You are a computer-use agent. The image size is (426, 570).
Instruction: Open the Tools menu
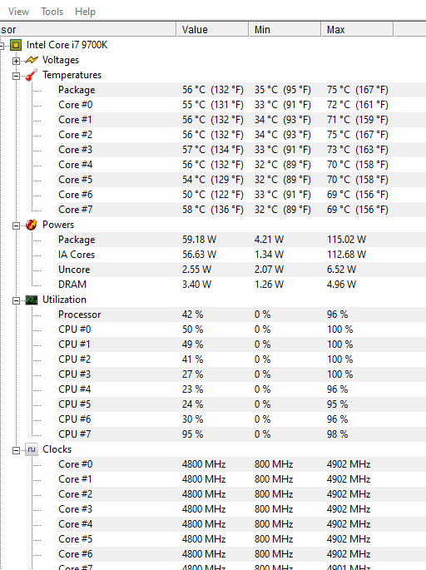click(x=52, y=12)
